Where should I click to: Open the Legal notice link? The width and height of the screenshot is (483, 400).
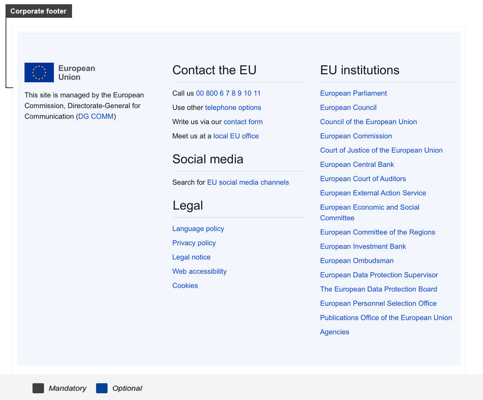tap(191, 257)
